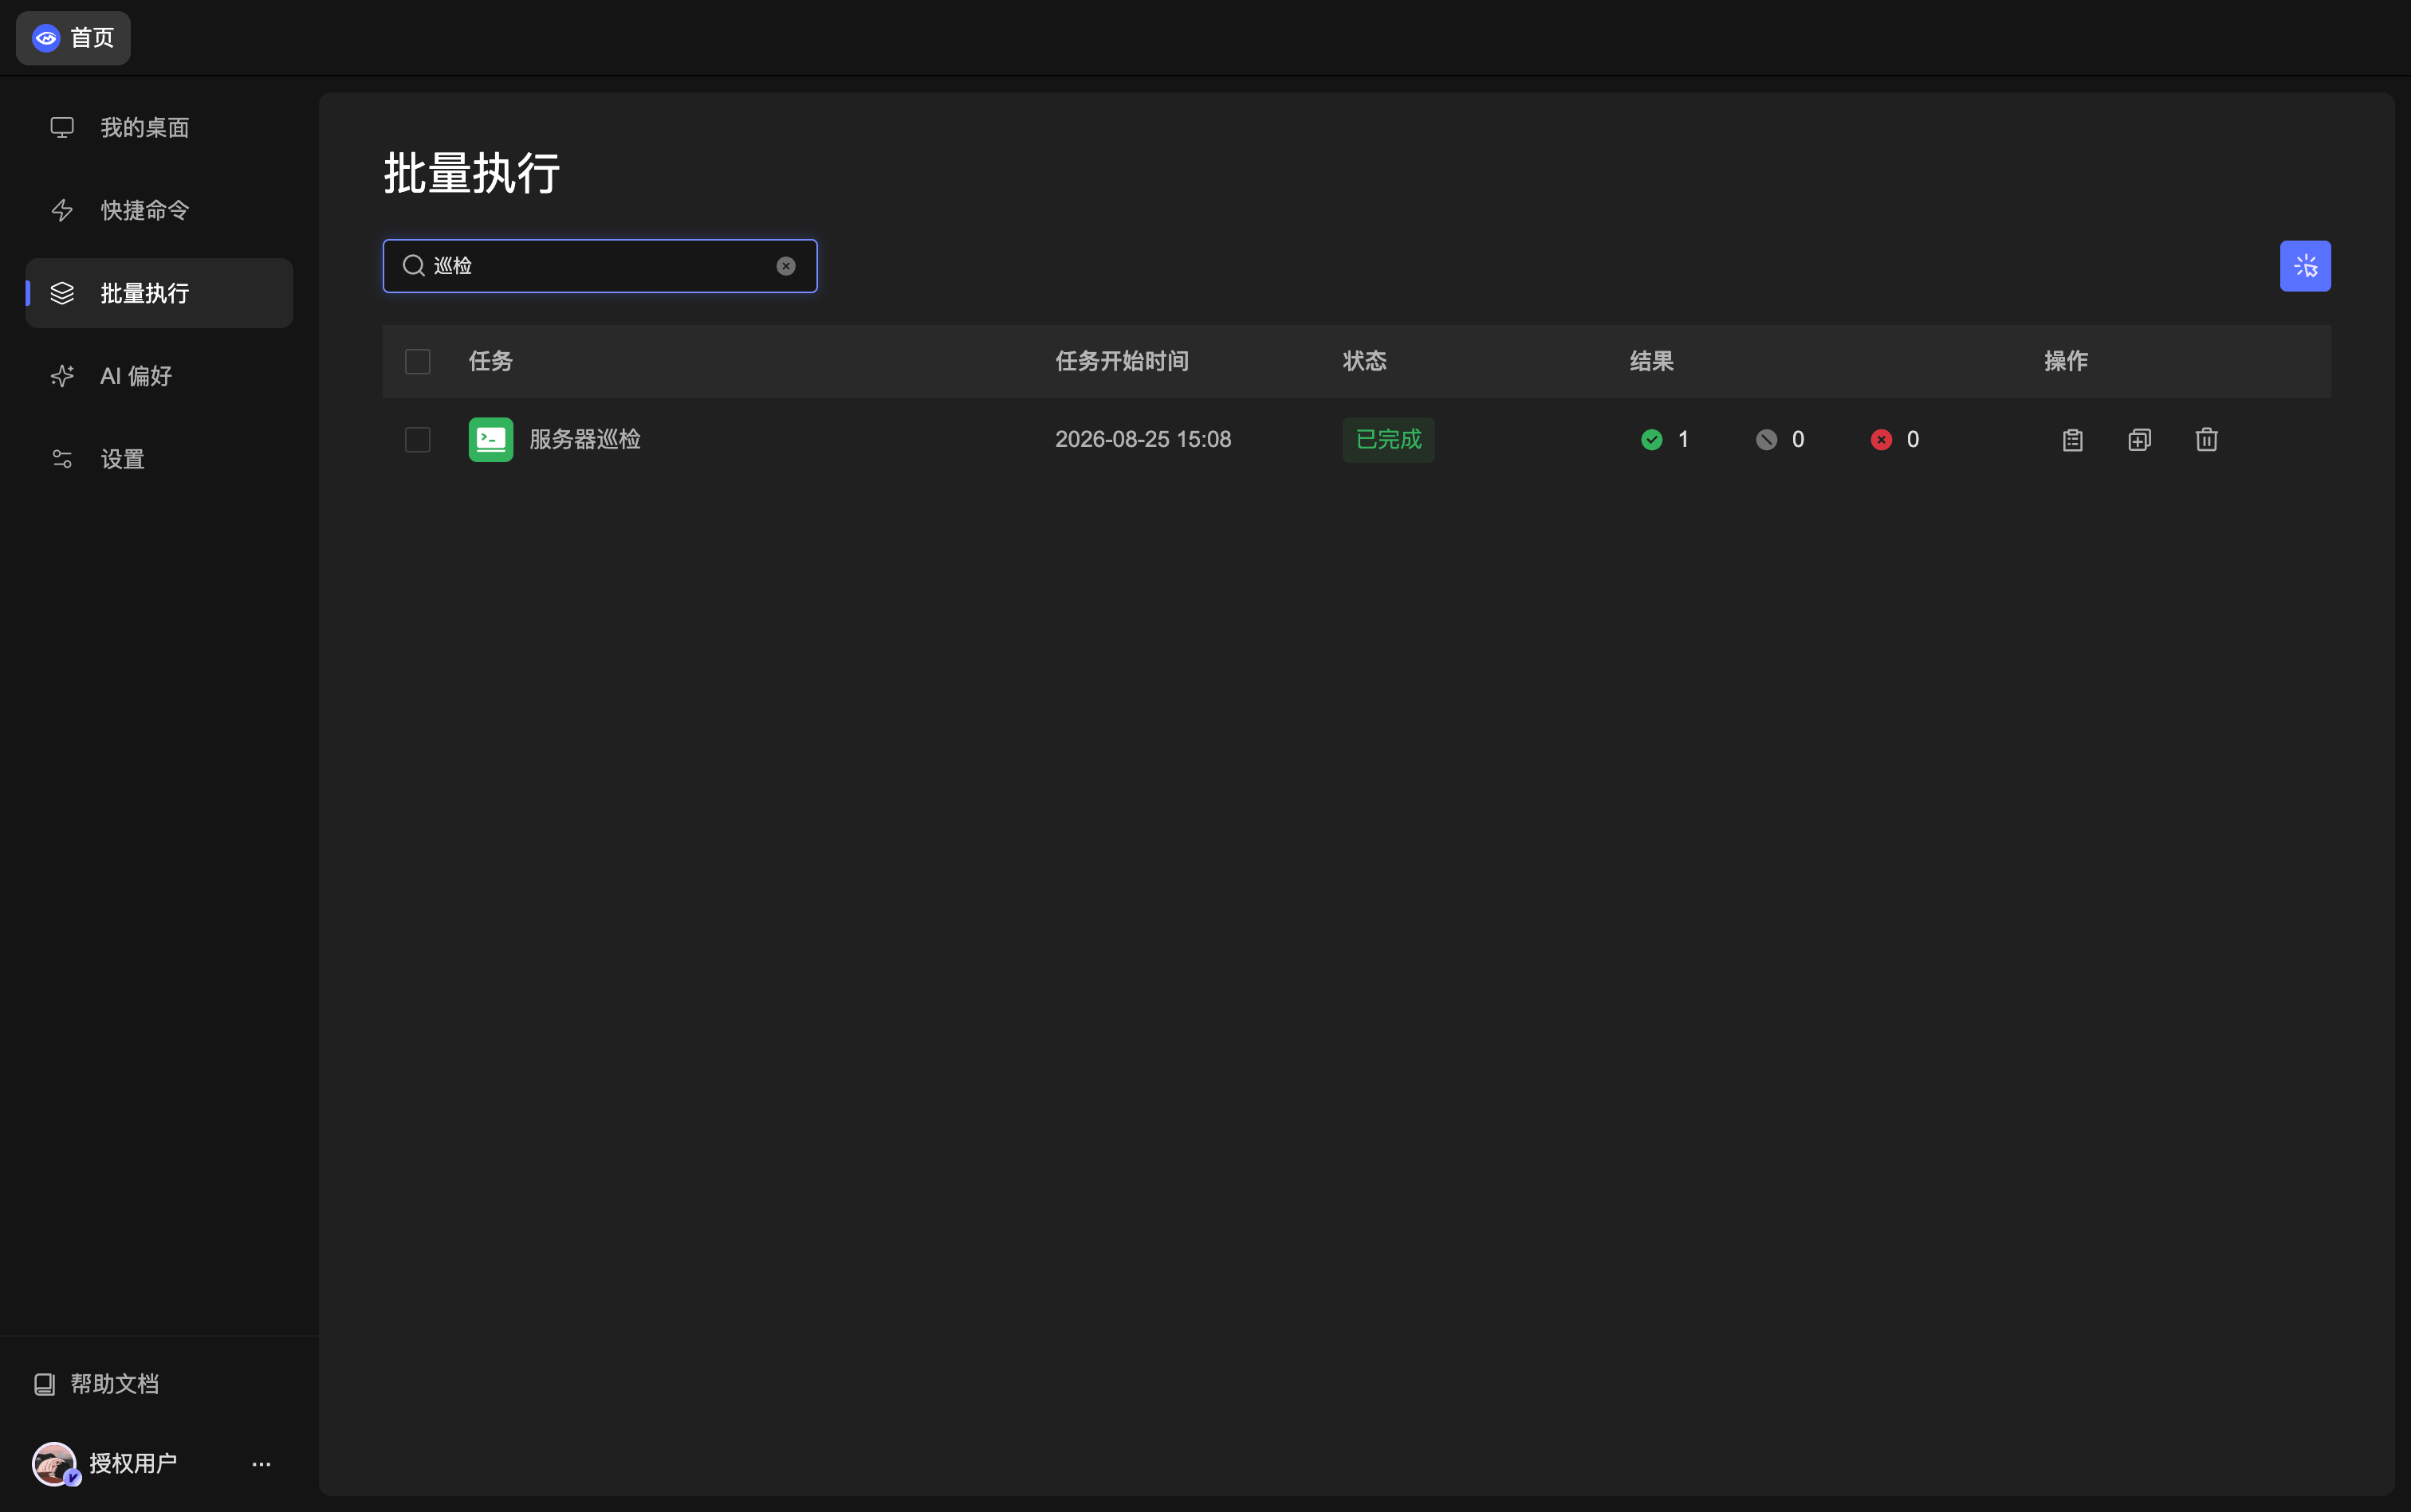
Task: Select 批量执行 in the sidebar
Action: 159,293
